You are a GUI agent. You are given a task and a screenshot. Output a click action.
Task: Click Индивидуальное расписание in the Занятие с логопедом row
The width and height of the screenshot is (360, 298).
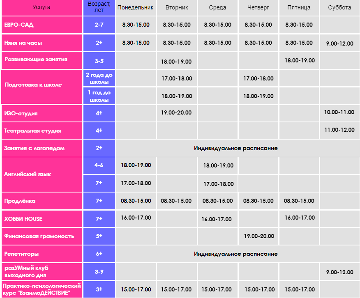coord(236,148)
